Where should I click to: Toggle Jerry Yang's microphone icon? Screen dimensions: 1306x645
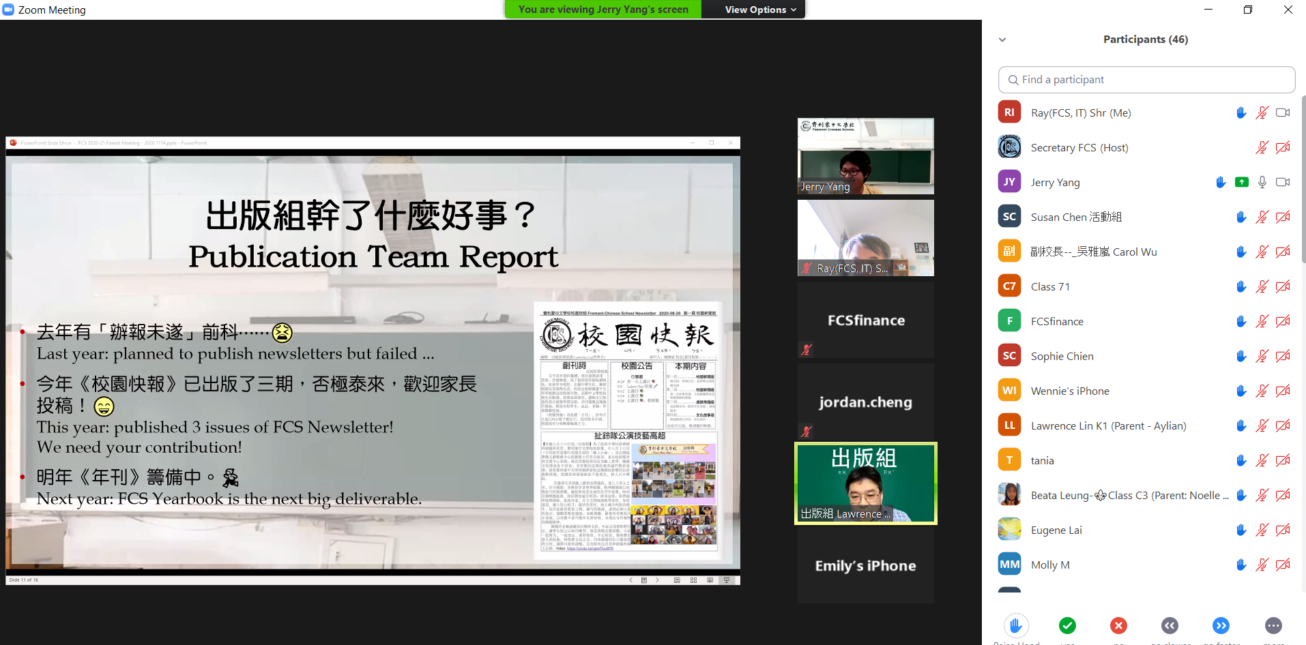click(1262, 182)
